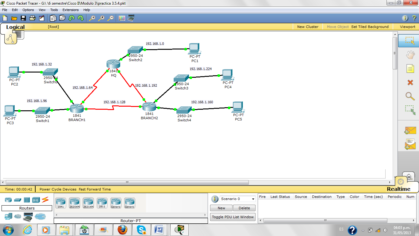Open the Options menu

click(28, 10)
